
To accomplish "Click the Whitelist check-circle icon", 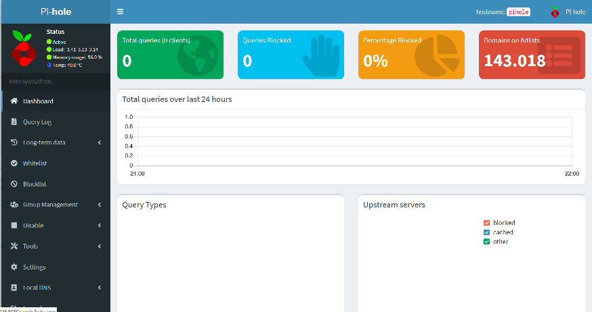I will [x=14, y=163].
